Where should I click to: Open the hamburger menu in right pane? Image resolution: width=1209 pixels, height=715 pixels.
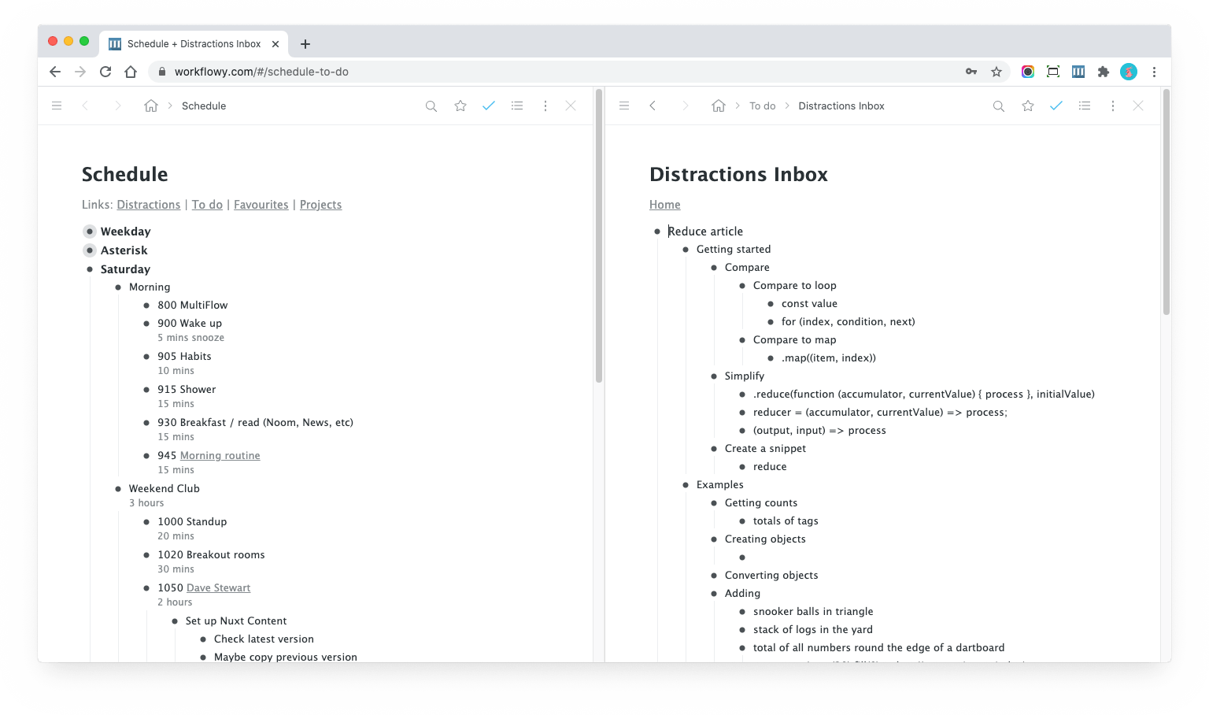624,106
